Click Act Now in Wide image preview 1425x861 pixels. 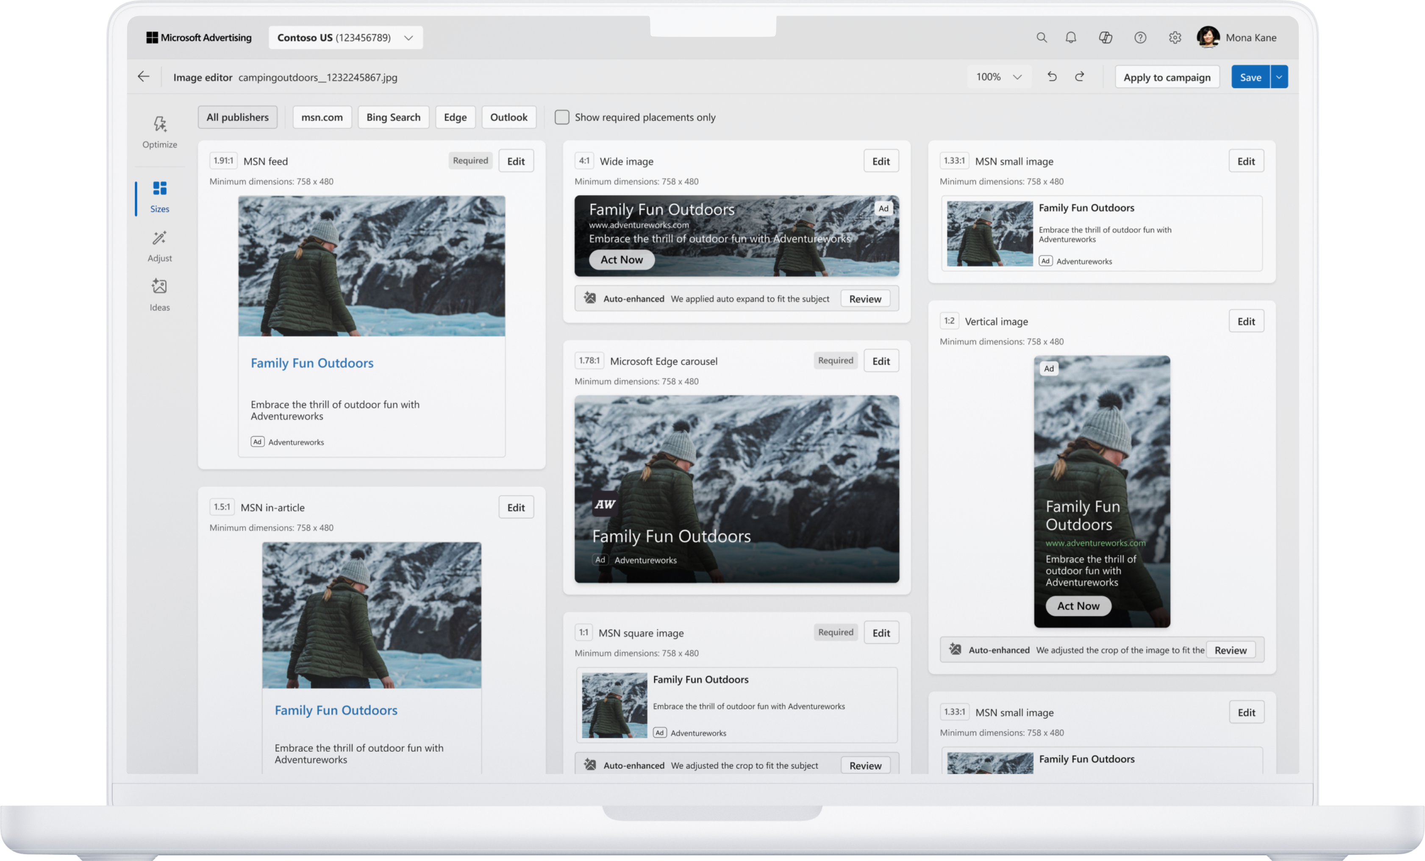(x=621, y=260)
